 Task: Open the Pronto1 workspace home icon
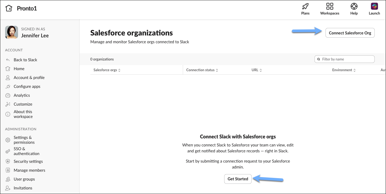click(x=9, y=8)
